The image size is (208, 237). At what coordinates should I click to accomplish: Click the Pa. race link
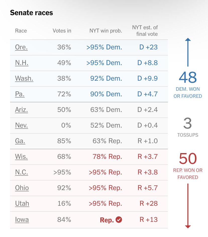(19, 94)
